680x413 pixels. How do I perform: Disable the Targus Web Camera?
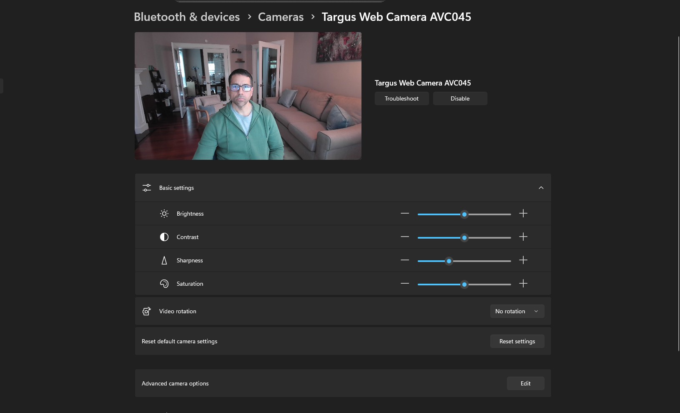(460, 98)
